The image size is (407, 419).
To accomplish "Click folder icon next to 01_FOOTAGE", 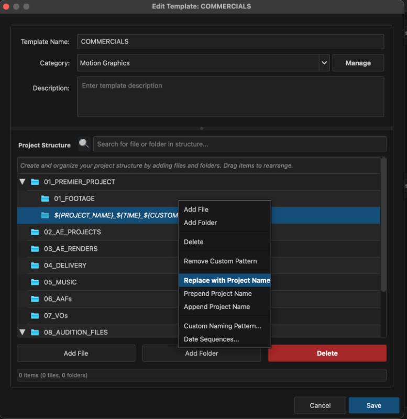I will coord(45,199).
